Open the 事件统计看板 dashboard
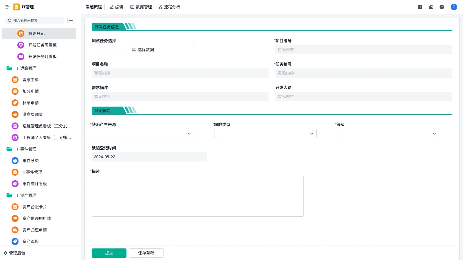The height and width of the screenshot is (260, 463). click(x=34, y=184)
